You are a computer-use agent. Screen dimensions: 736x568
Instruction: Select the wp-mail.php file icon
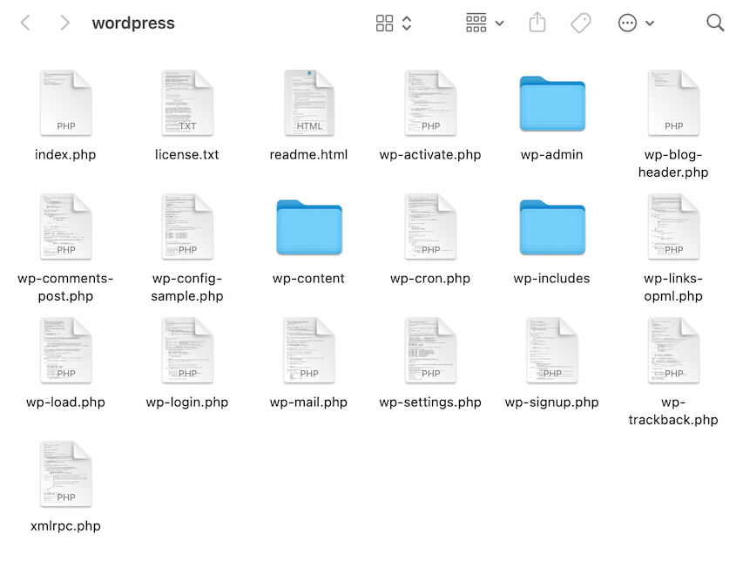pos(309,351)
